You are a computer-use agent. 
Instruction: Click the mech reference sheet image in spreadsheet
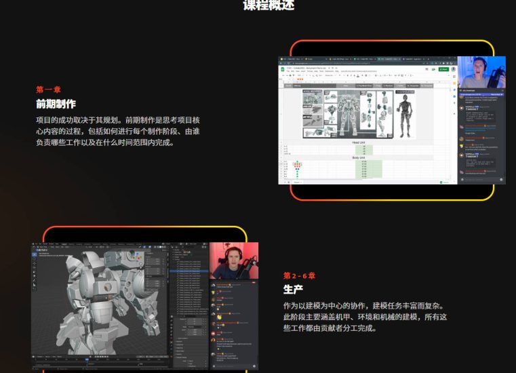tap(348, 113)
